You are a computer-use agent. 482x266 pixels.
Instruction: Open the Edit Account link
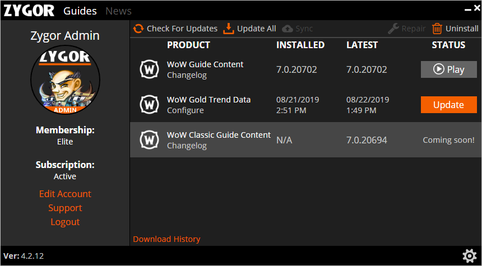[x=65, y=194]
